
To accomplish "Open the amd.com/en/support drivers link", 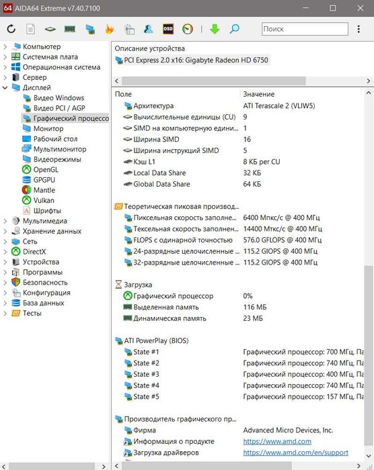I will pyautogui.click(x=295, y=453).
